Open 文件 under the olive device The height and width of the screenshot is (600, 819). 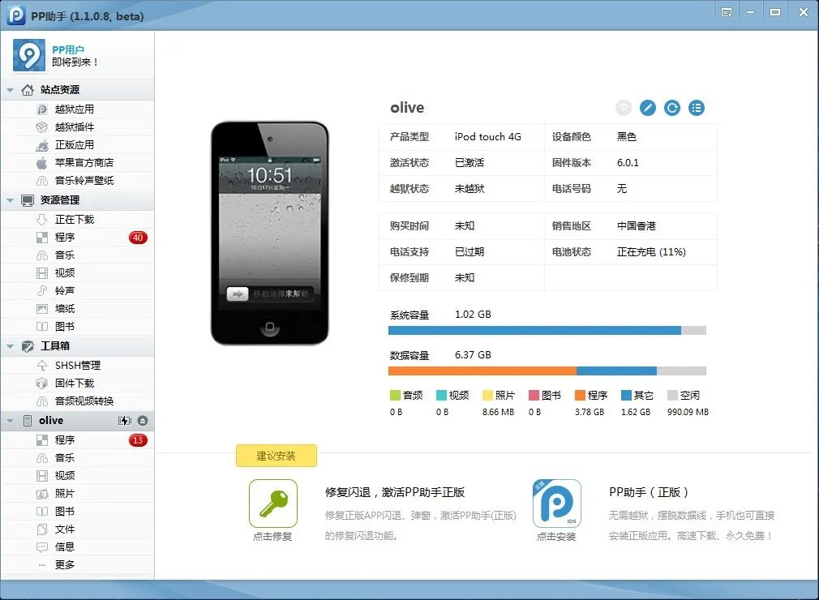77,529
